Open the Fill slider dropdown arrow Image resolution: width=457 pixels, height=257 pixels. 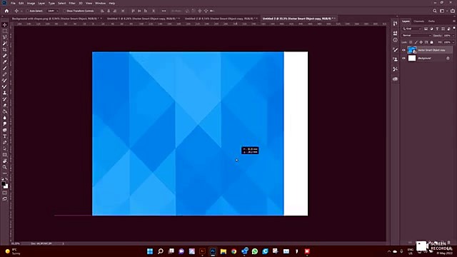pyautogui.click(x=453, y=42)
